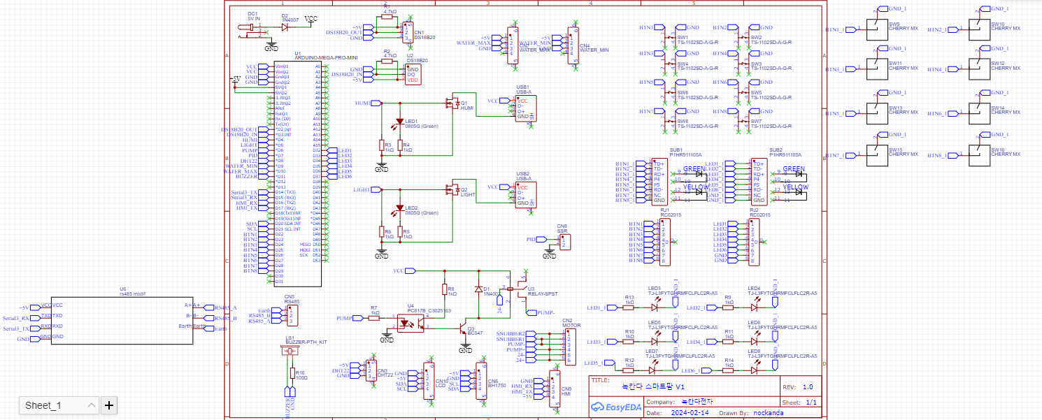Screen dimensions: 1042x420
Task: Select the SW13 CHERRY MX switch
Action: (x=876, y=114)
